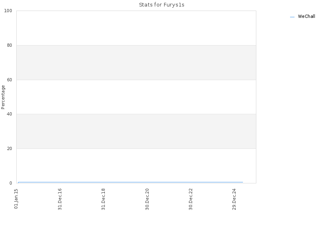Click the 60 value on y-axis
The width and height of the screenshot is (325, 244).
click(9, 80)
